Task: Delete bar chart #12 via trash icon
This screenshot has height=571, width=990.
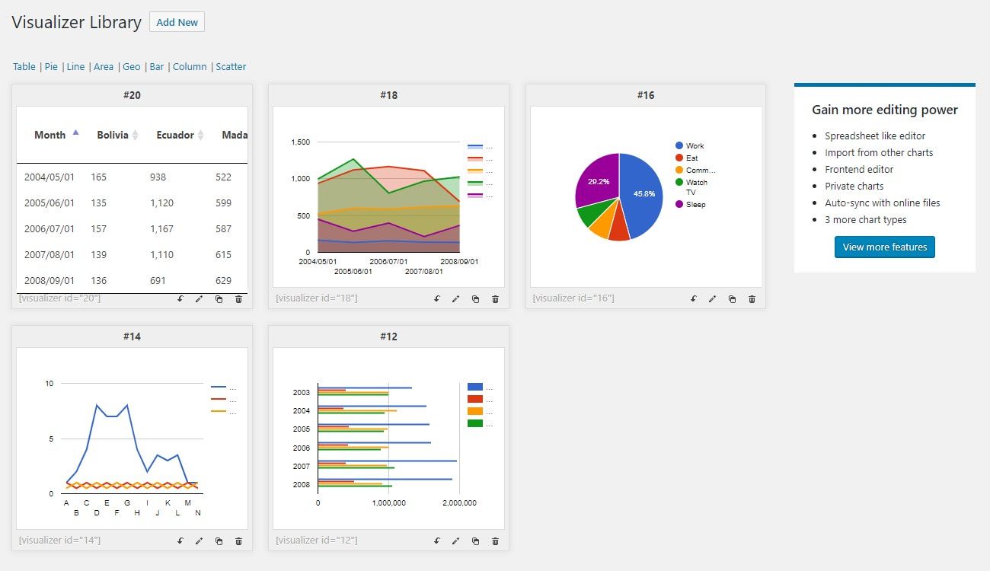Action: pos(495,541)
